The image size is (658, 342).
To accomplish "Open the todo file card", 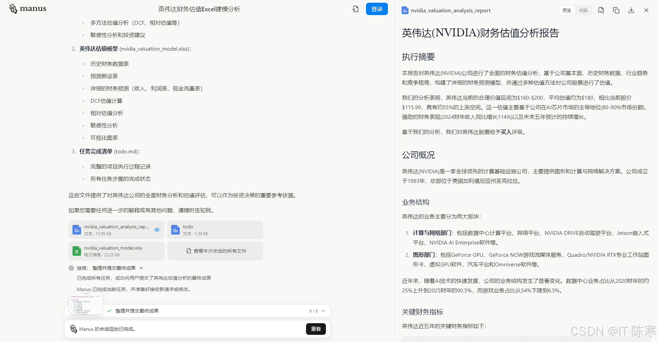I will tap(215, 230).
